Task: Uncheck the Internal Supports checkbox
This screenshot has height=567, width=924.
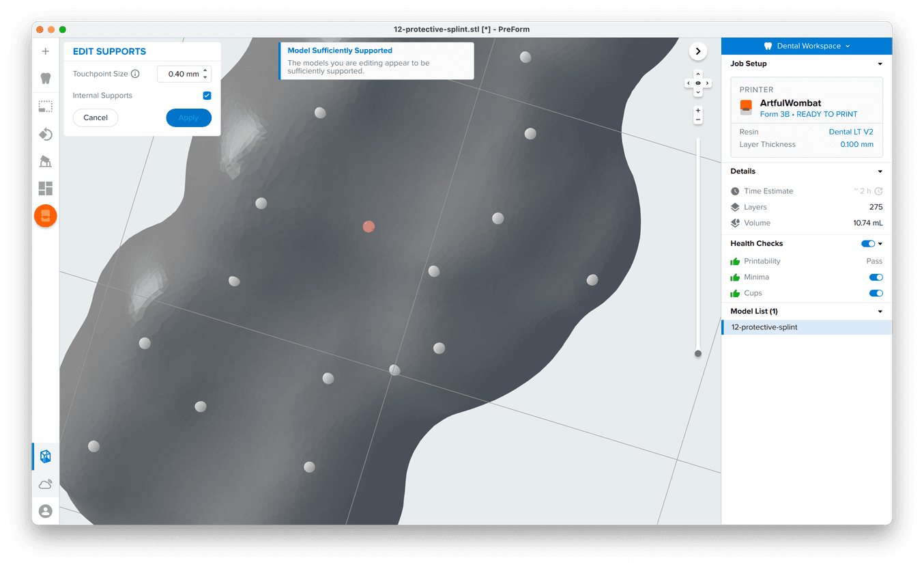Action: 207,96
